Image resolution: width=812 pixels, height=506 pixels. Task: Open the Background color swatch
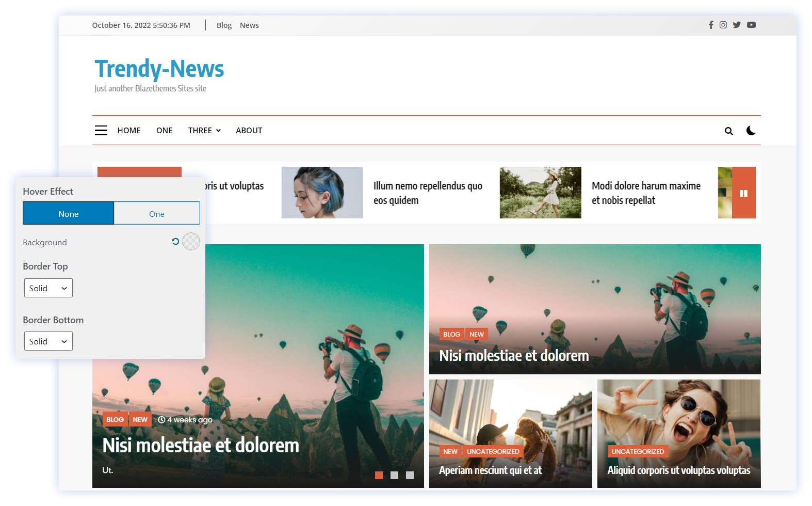click(x=191, y=241)
